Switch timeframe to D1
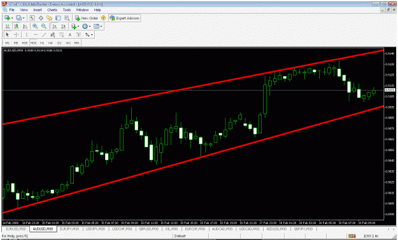Viewport: 398px width, 240px height. [x=59, y=43]
